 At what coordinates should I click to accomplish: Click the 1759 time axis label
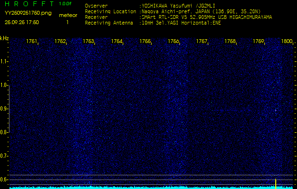259,41
